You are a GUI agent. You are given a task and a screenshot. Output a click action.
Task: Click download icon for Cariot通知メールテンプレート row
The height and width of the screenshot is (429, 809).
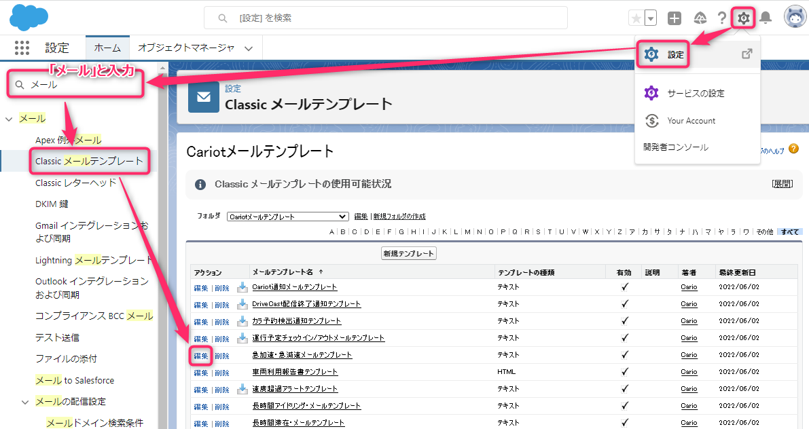pos(242,287)
